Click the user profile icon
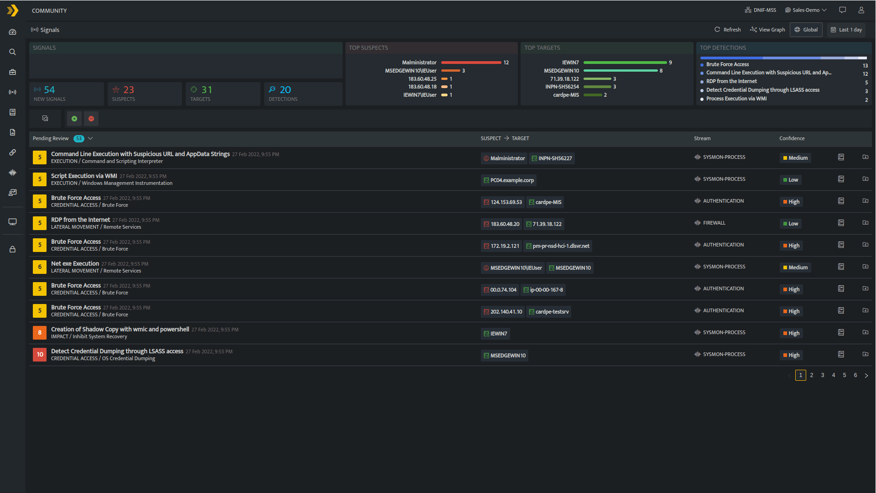Image resolution: width=876 pixels, height=493 pixels. (x=861, y=10)
